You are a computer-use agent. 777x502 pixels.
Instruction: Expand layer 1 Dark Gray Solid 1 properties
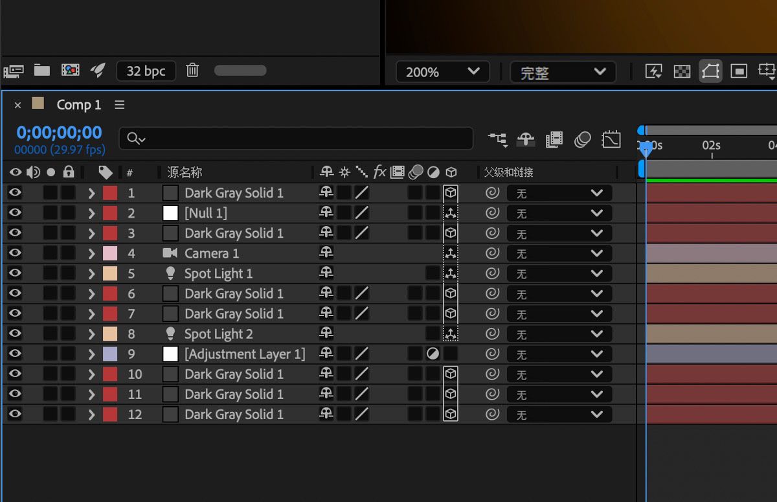(x=91, y=192)
